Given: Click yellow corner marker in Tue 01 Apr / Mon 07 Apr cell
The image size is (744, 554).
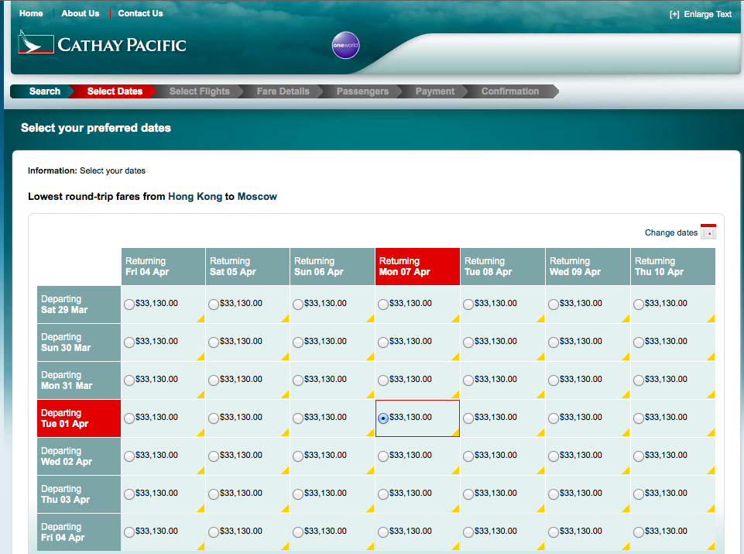Looking at the screenshot, I should [455, 432].
